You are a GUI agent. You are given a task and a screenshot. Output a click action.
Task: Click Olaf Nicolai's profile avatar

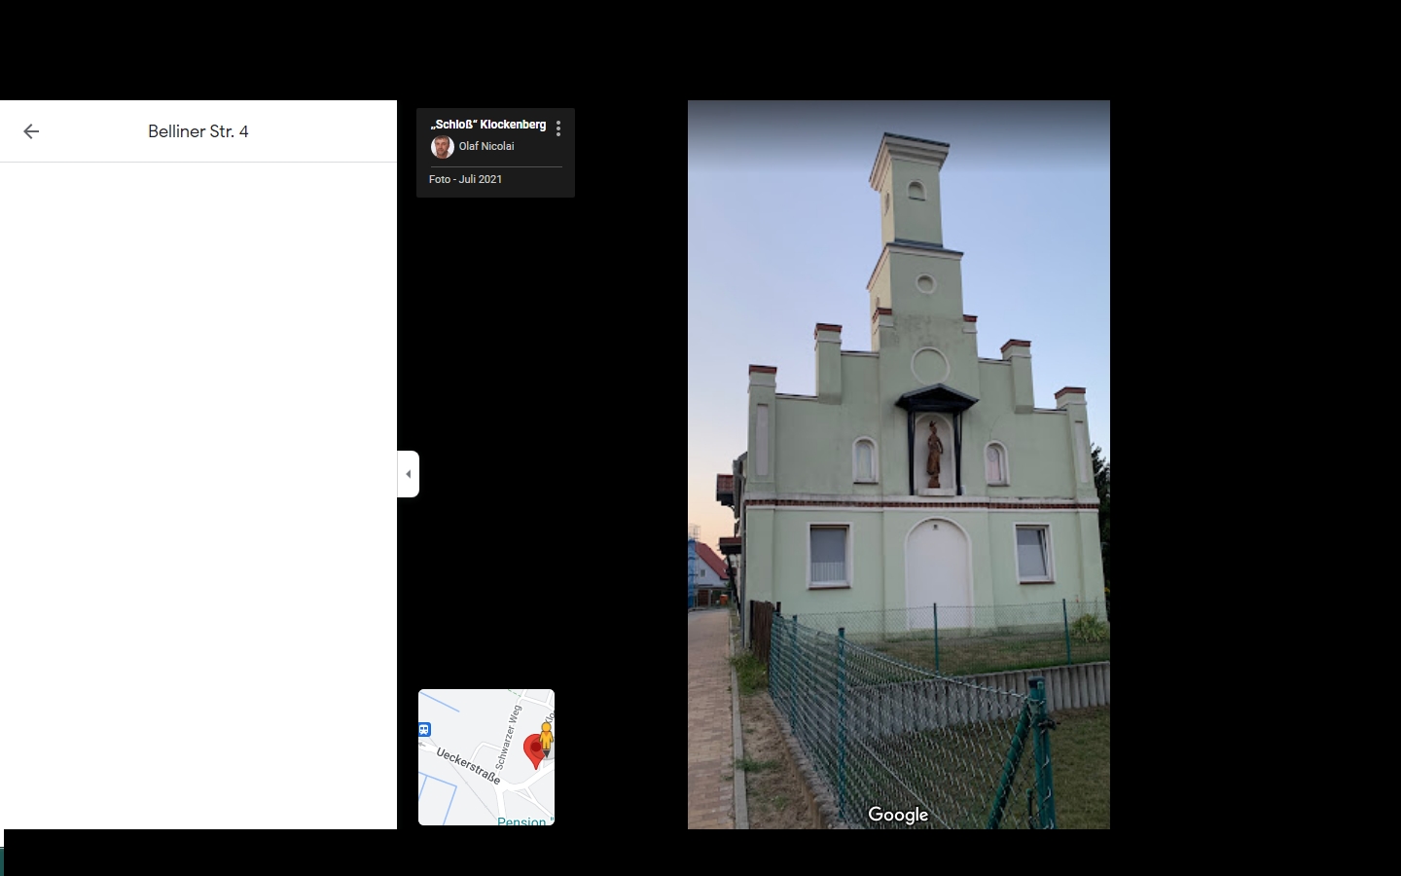tap(442, 147)
